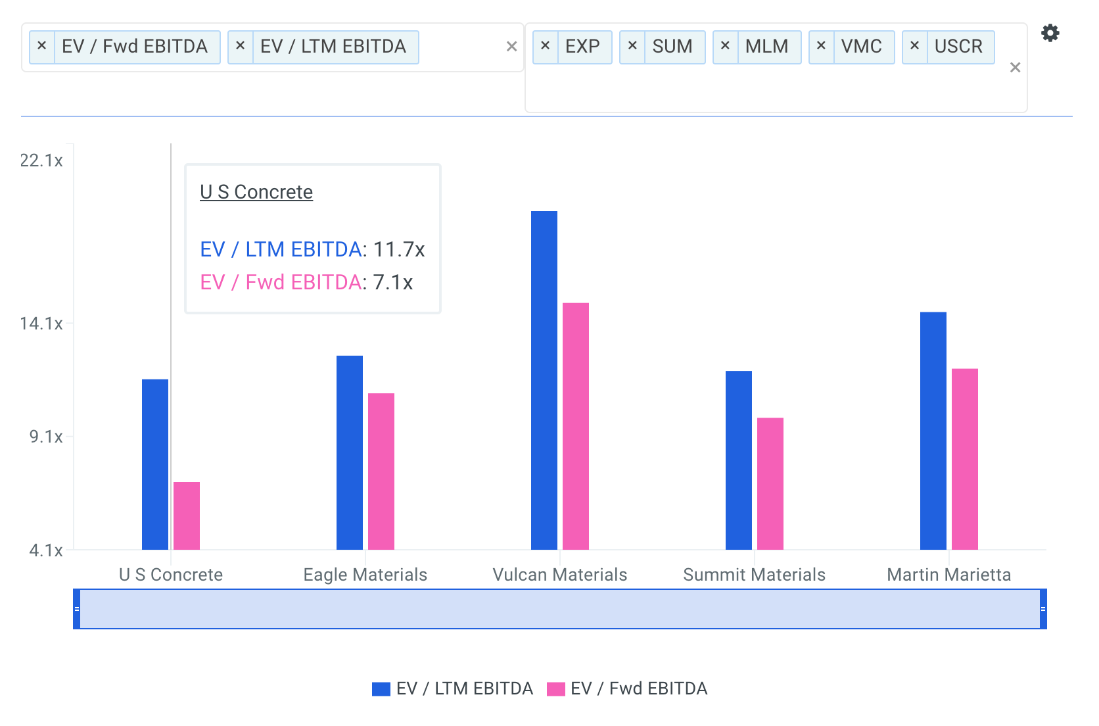Click the SUM ticker label
This screenshot has height=726, width=1099.
click(x=672, y=47)
